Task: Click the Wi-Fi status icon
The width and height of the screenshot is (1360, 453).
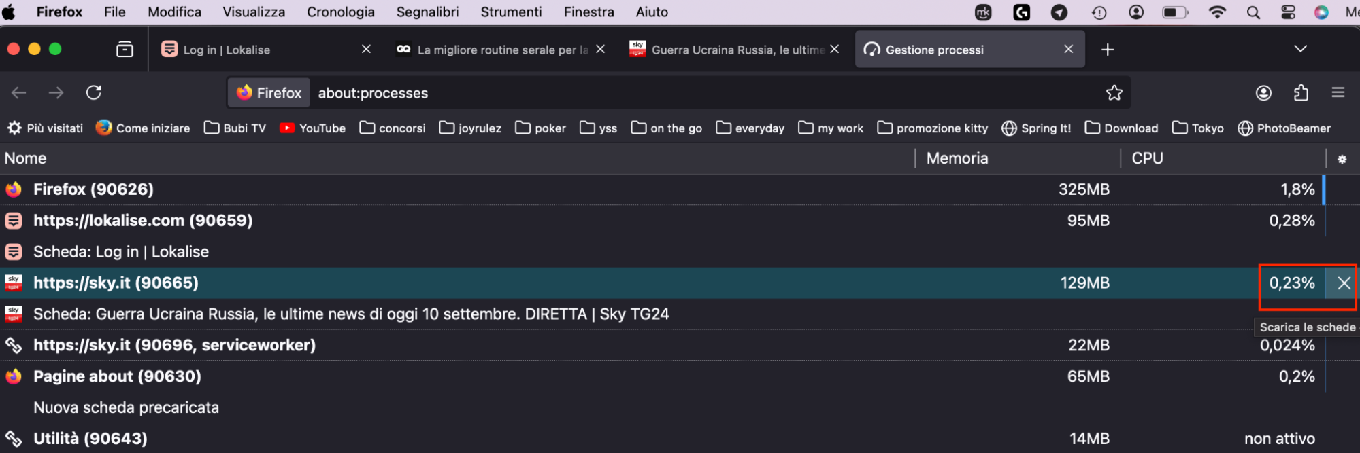Action: point(1217,12)
